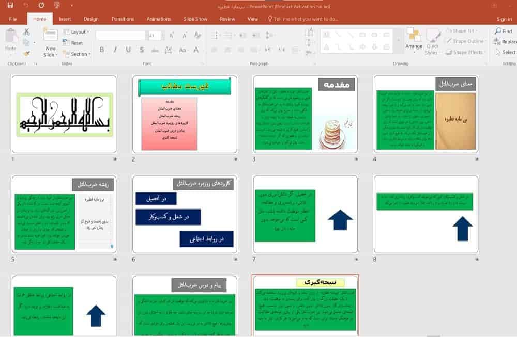This screenshot has width=517, height=337.
Task: Open the Section dropdown
Action: [77, 54]
